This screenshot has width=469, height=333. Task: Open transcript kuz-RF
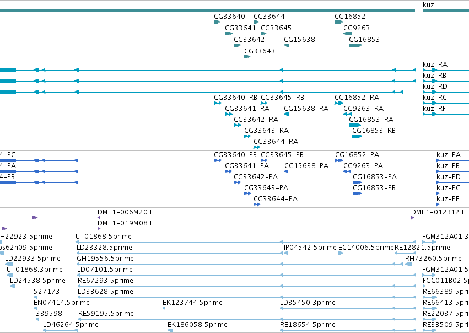tap(434, 109)
